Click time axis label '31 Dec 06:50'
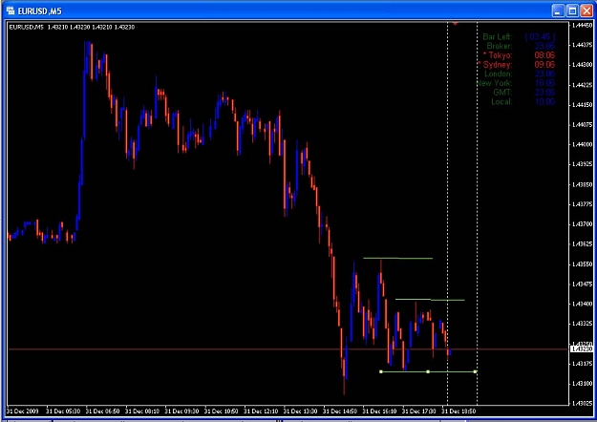 pyautogui.click(x=103, y=411)
